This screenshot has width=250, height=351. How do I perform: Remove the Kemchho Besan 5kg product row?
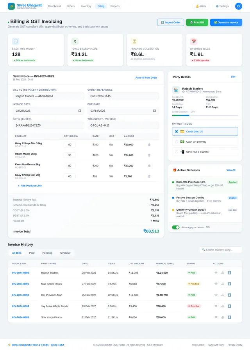pyautogui.click(x=149, y=166)
